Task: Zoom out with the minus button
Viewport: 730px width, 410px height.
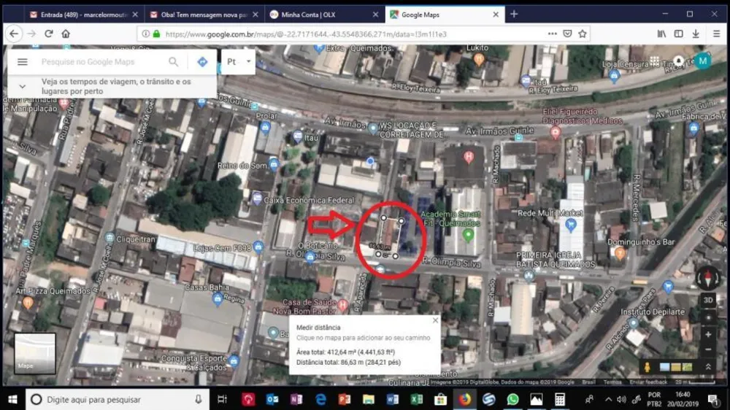Action: pos(708,349)
